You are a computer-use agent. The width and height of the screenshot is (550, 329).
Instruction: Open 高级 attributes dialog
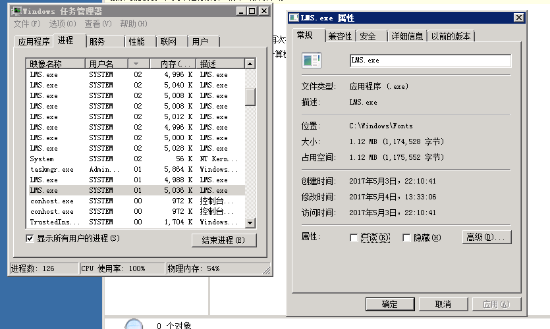(487, 238)
